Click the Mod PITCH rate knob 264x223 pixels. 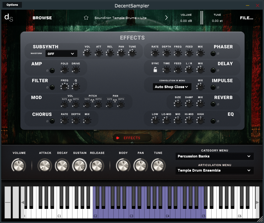click(87, 105)
